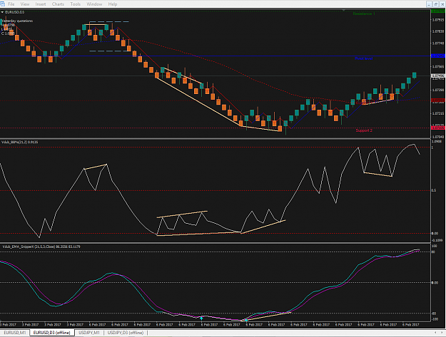446x337 pixels.
Task: Open the File menu
Action: coord(11,4)
